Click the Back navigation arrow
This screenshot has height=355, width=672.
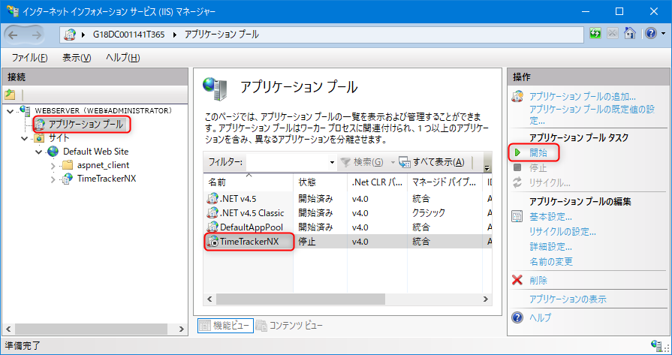coord(13,35)
